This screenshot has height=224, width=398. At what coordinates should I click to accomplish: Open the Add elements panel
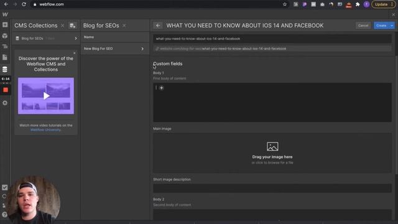point(5,25)
